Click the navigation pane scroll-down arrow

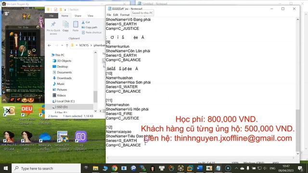[95, 111]
